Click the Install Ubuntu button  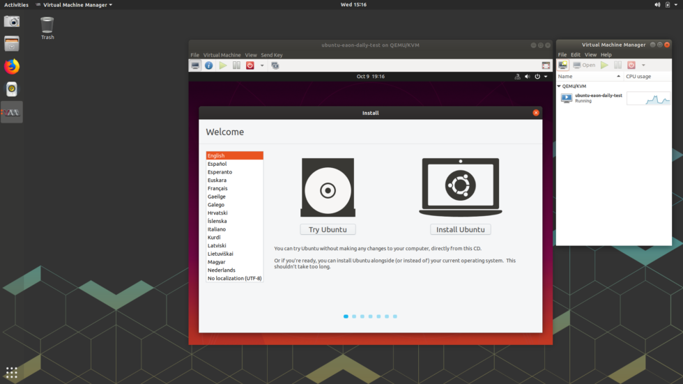[460, 229]
